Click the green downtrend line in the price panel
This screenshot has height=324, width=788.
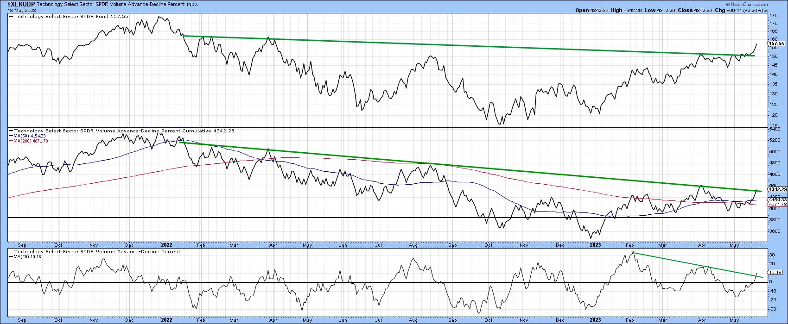468,46
